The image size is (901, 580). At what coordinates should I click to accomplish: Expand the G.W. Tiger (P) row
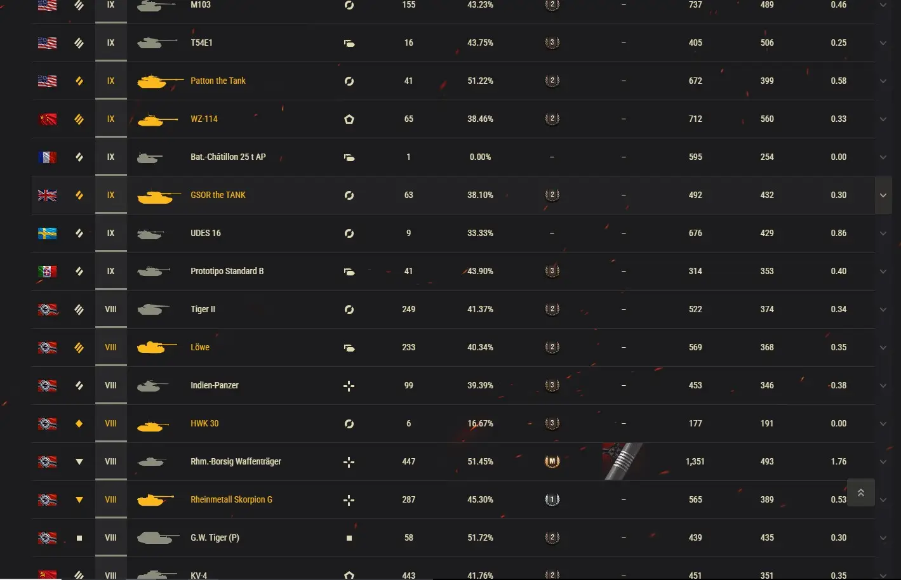pos(883,537)
